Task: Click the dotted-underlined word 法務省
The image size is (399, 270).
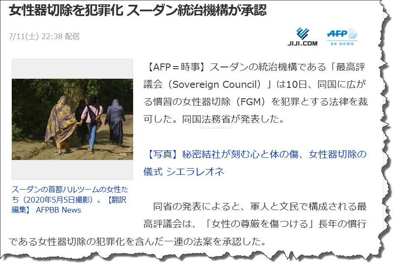Action: [x=216, y=119]
